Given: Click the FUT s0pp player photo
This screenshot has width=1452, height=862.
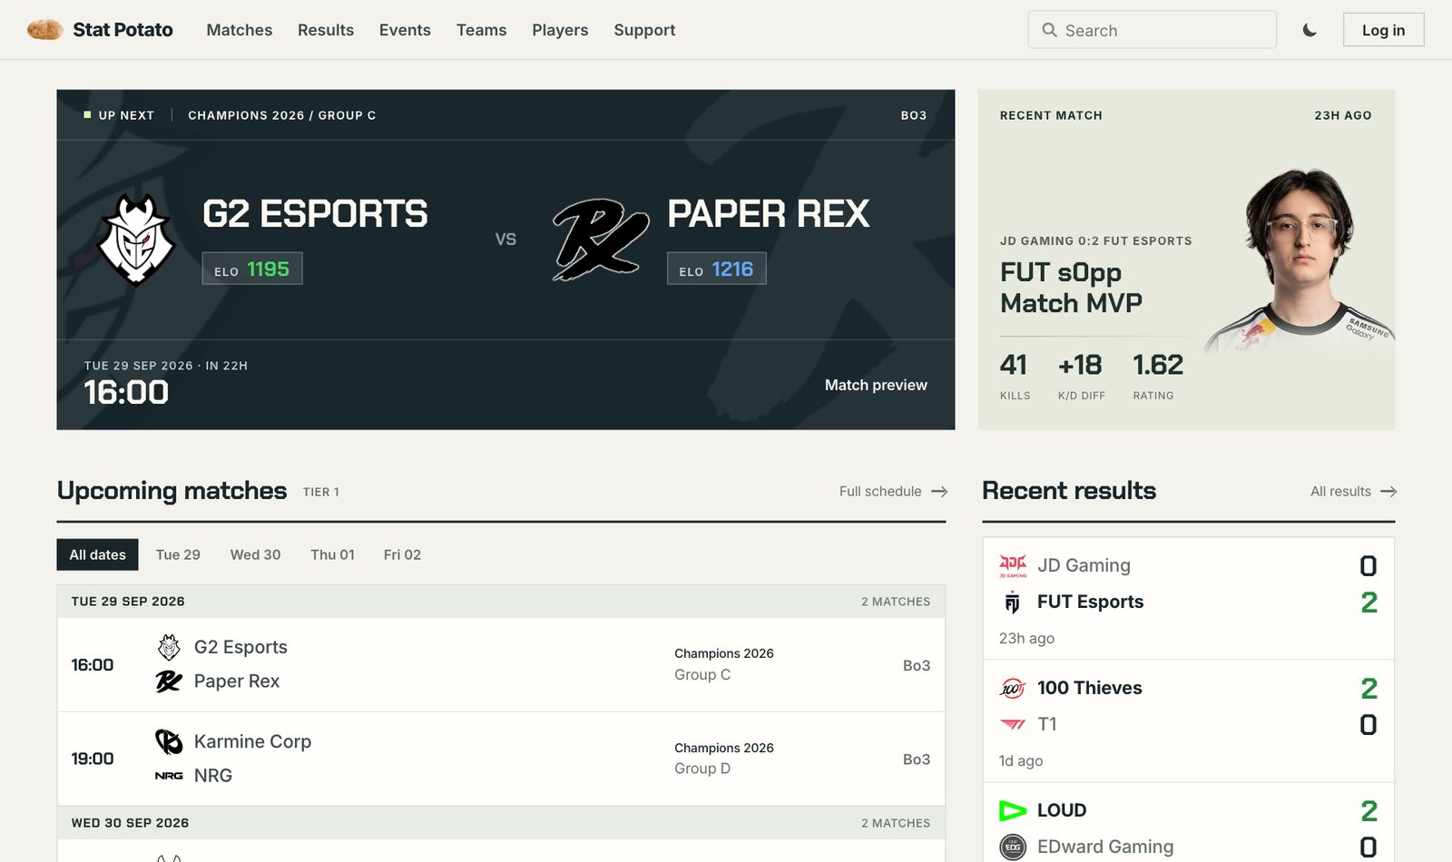Looking at the screenshot, I should (x=1300, y=260).
